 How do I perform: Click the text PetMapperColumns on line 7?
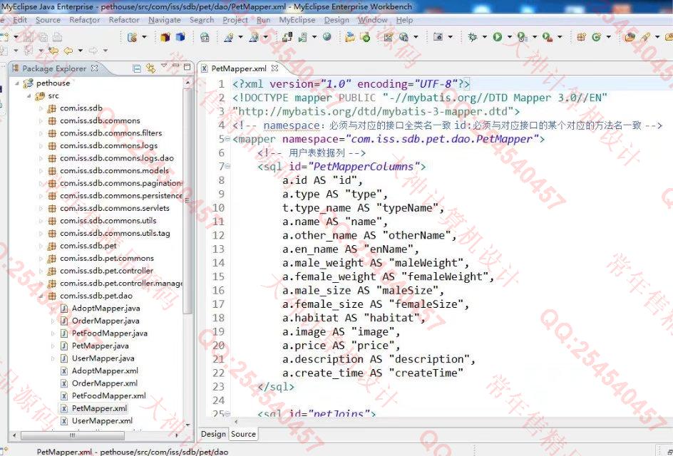pyautogui.click(x=364, y=167)
